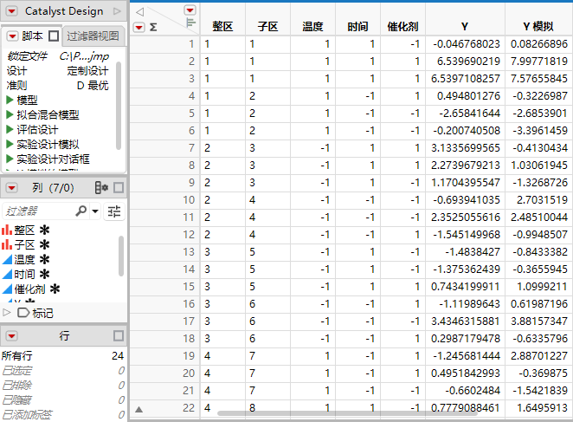The image size is (573, 422).
Task: Open the 列 panel red triangle menu
Action: coord(12,188)
